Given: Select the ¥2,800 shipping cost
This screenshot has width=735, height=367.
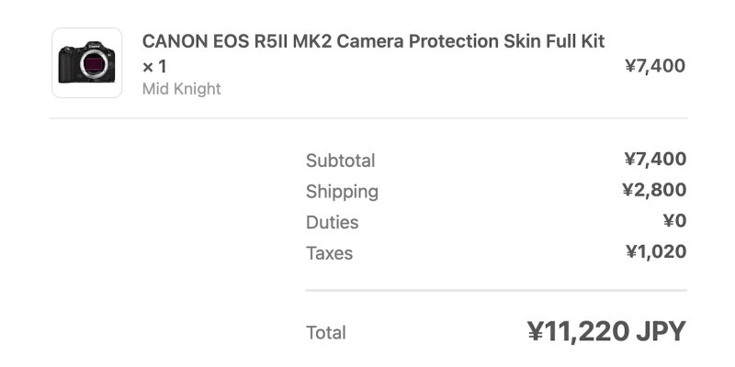Looking at the screenshot, I should click(x=654, y=191).
